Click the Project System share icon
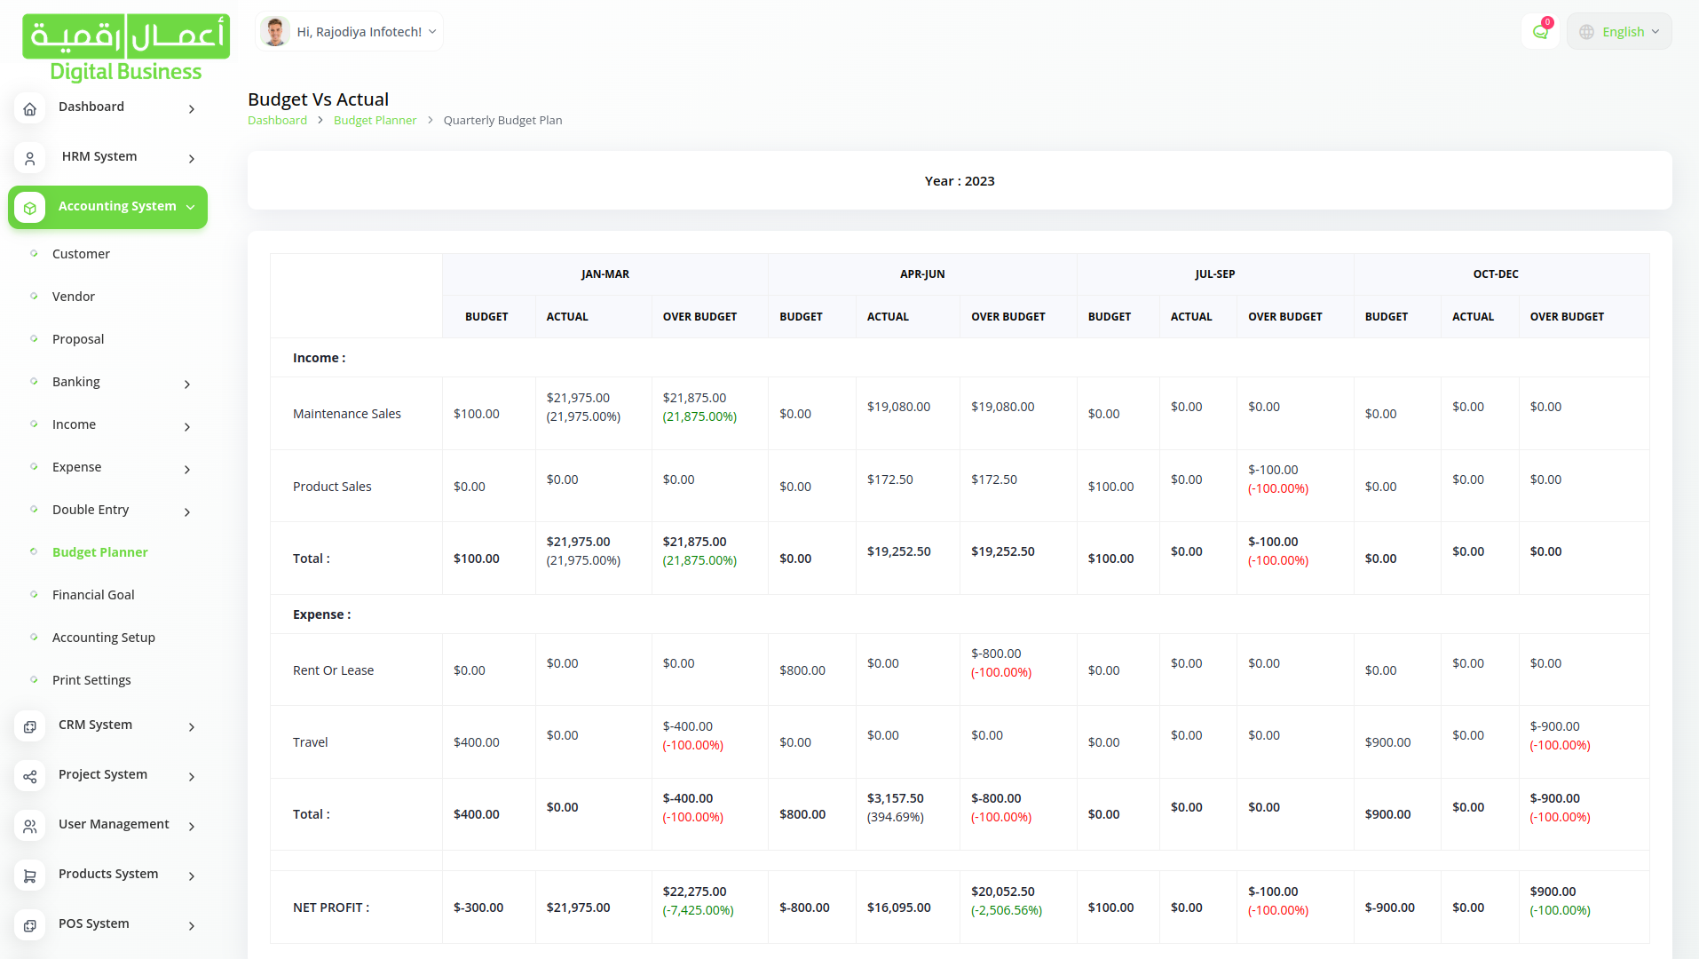Screen dimensions: 1699x959 click(29, 776)
